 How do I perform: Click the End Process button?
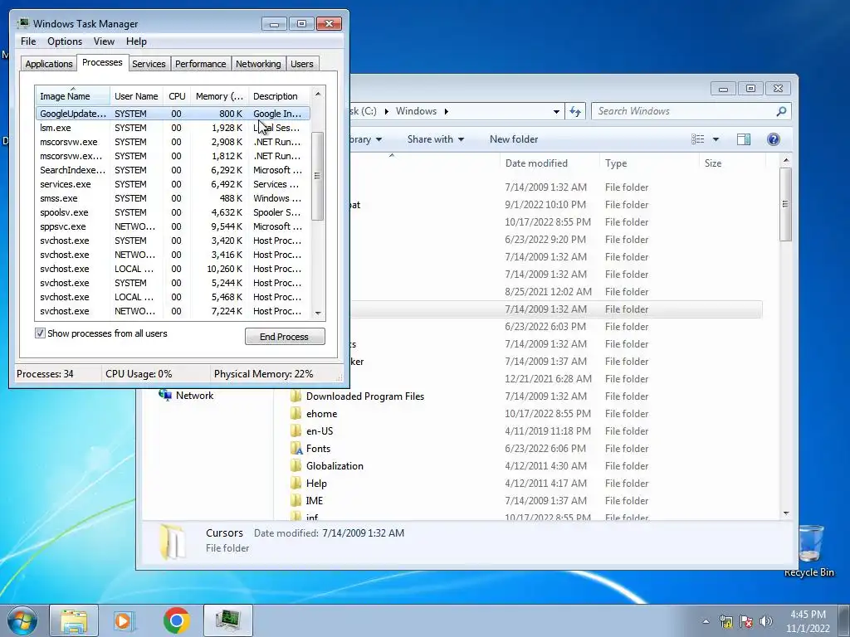[x=285, y=337]
